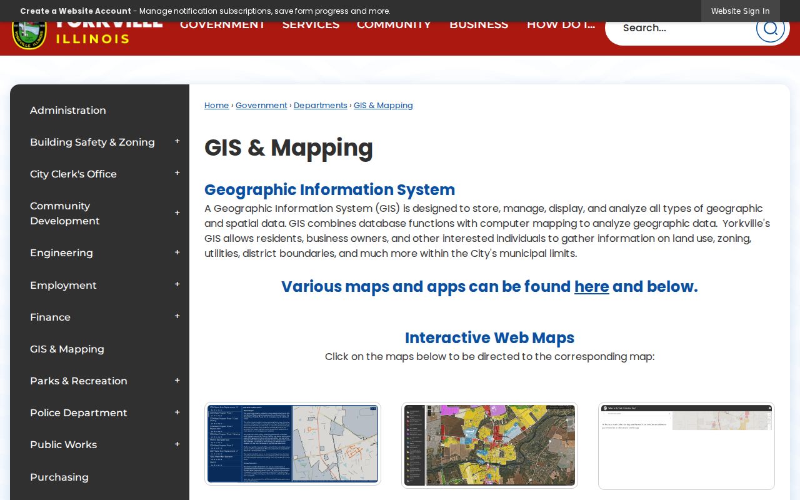
Task: Select City Clerk's Office in sidebar
Action: tap(73, 174)
